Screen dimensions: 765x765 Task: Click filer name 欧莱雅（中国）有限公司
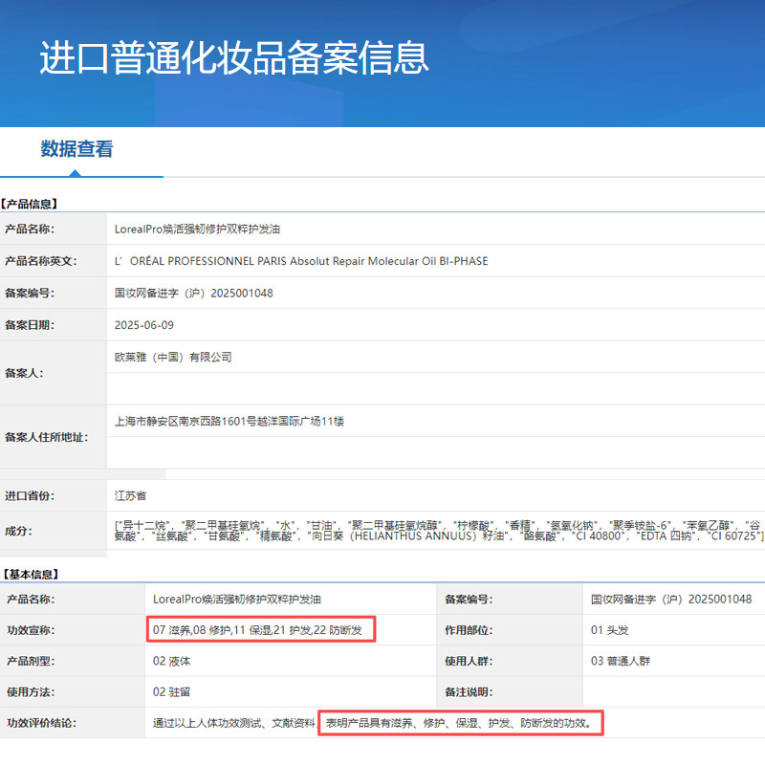pos(173,357)
